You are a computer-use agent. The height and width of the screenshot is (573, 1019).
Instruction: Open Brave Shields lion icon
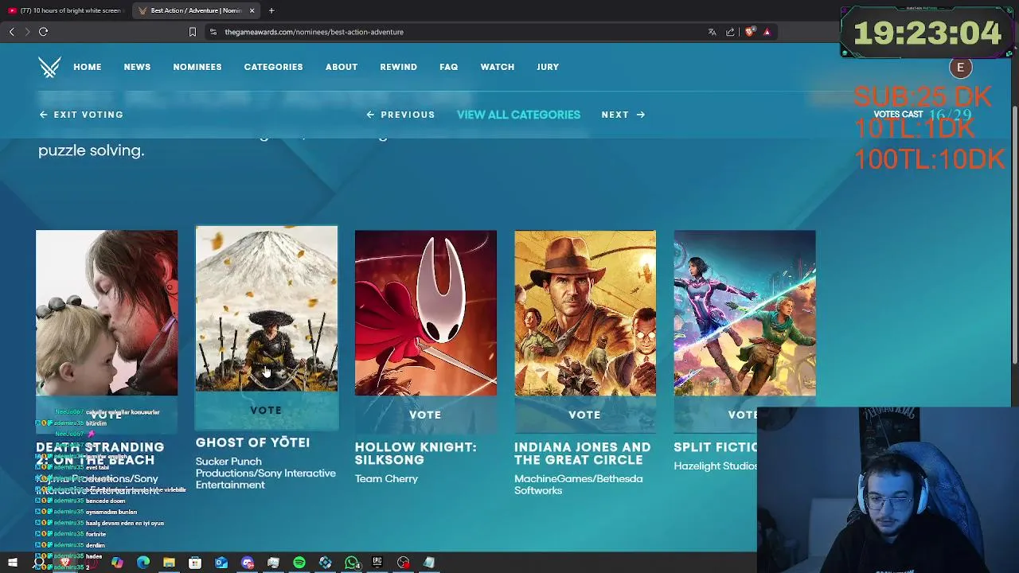click(x=749, y=32)
